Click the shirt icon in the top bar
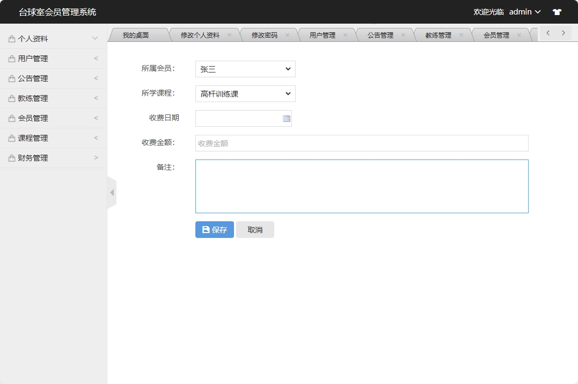 tap(557, 11)
